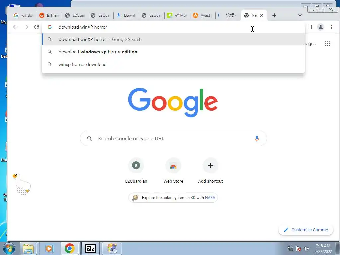
Task: Select 'winxp horror download' suggestion
Action: [x=173, y=64]
